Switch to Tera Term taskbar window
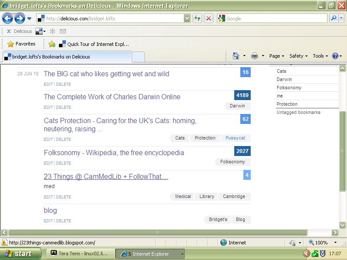347x260 pixels. click(x=81, y=253)
